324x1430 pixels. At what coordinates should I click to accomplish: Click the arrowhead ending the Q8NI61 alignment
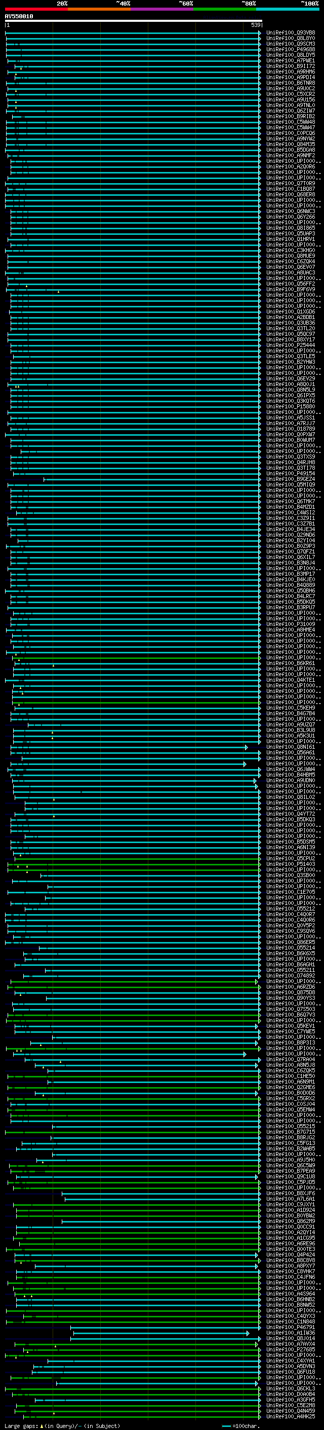click(247, 747)
